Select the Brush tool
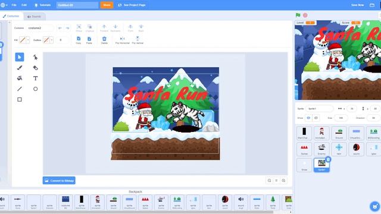381x214 pixels. 20,68
